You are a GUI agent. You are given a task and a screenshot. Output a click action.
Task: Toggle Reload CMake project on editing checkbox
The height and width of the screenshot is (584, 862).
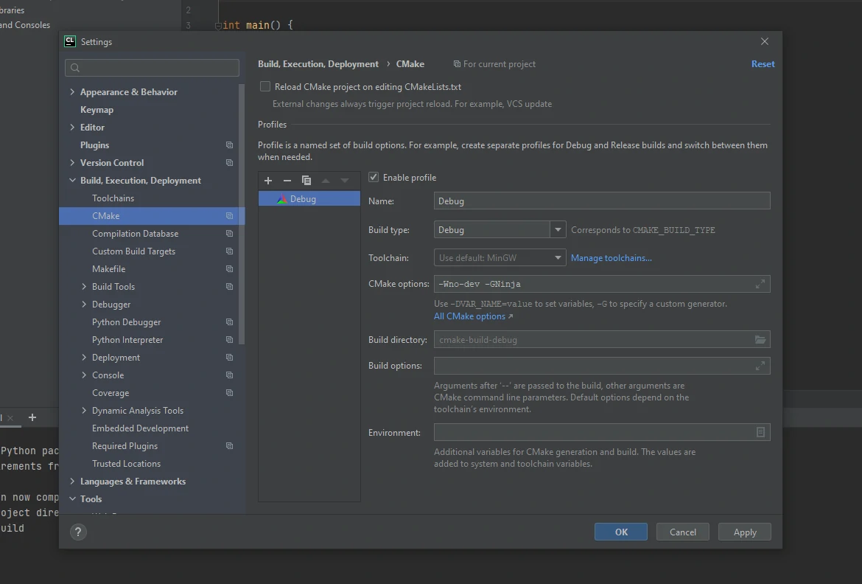tap(265, 87)
